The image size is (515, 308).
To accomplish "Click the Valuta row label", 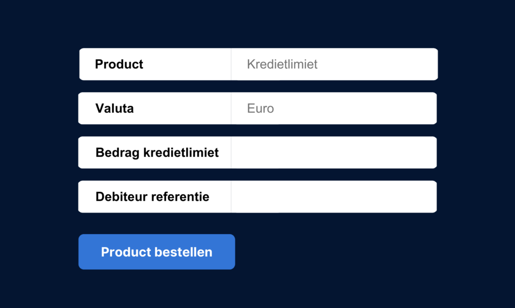I will pos(114,108).
